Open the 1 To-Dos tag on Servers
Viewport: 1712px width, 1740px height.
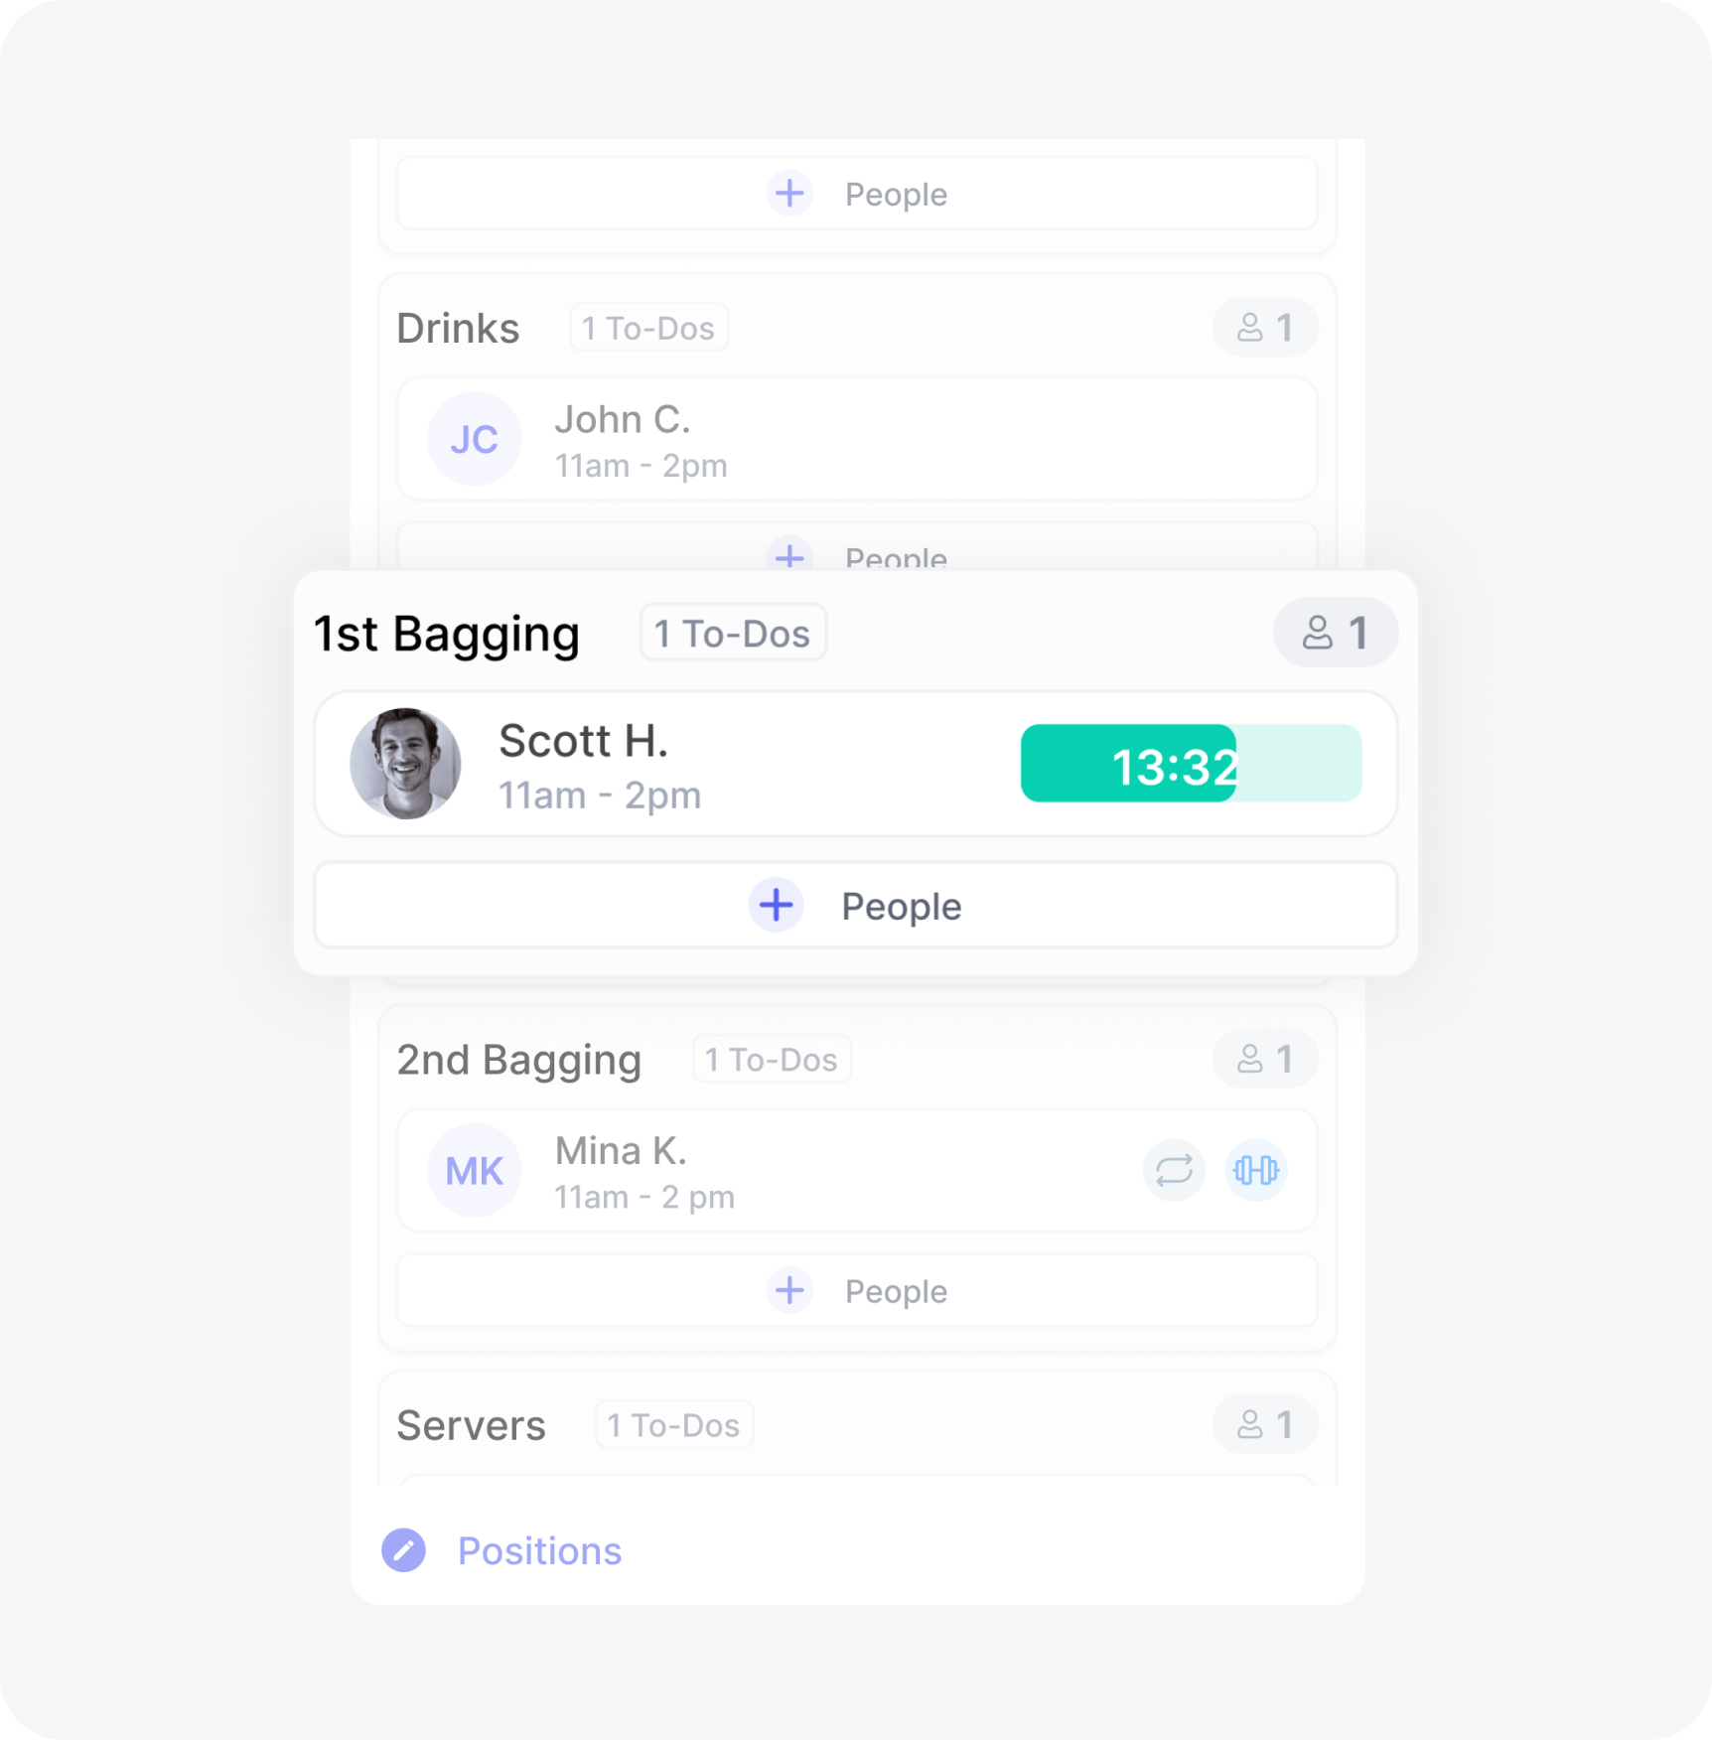[674, 1424]
